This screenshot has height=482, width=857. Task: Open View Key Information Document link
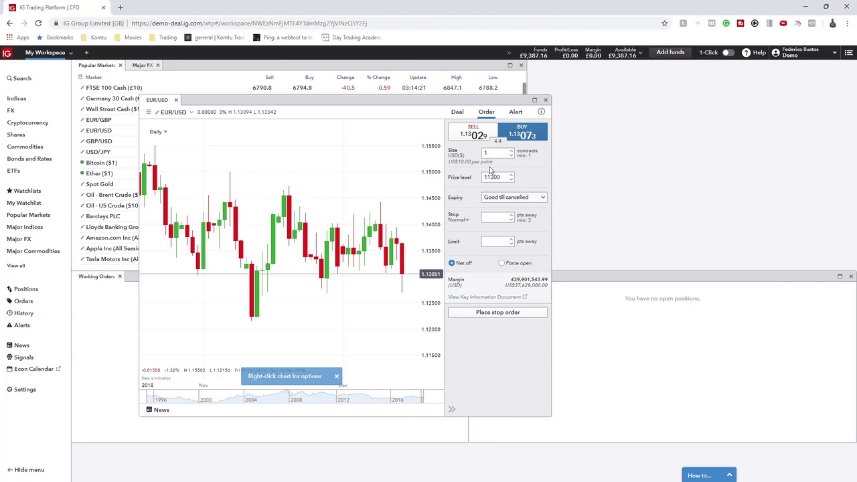pyautogui.click(x=487, y=297)
